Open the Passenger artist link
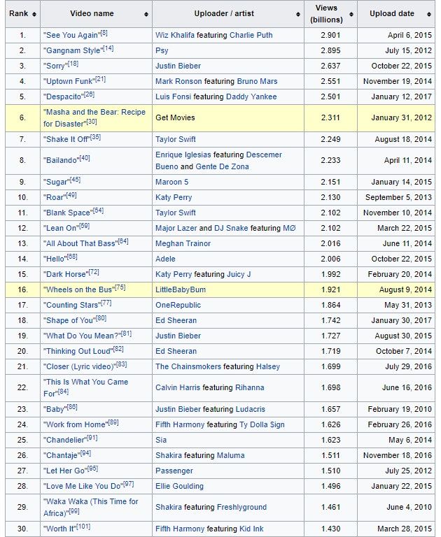This screenshot has height=537, width=441. pos(174,471)
